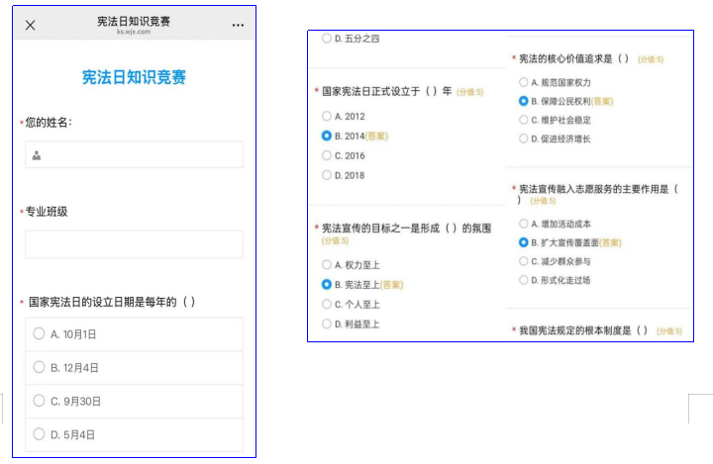Choose option B. 12月4日

click(x=40, y=367)
